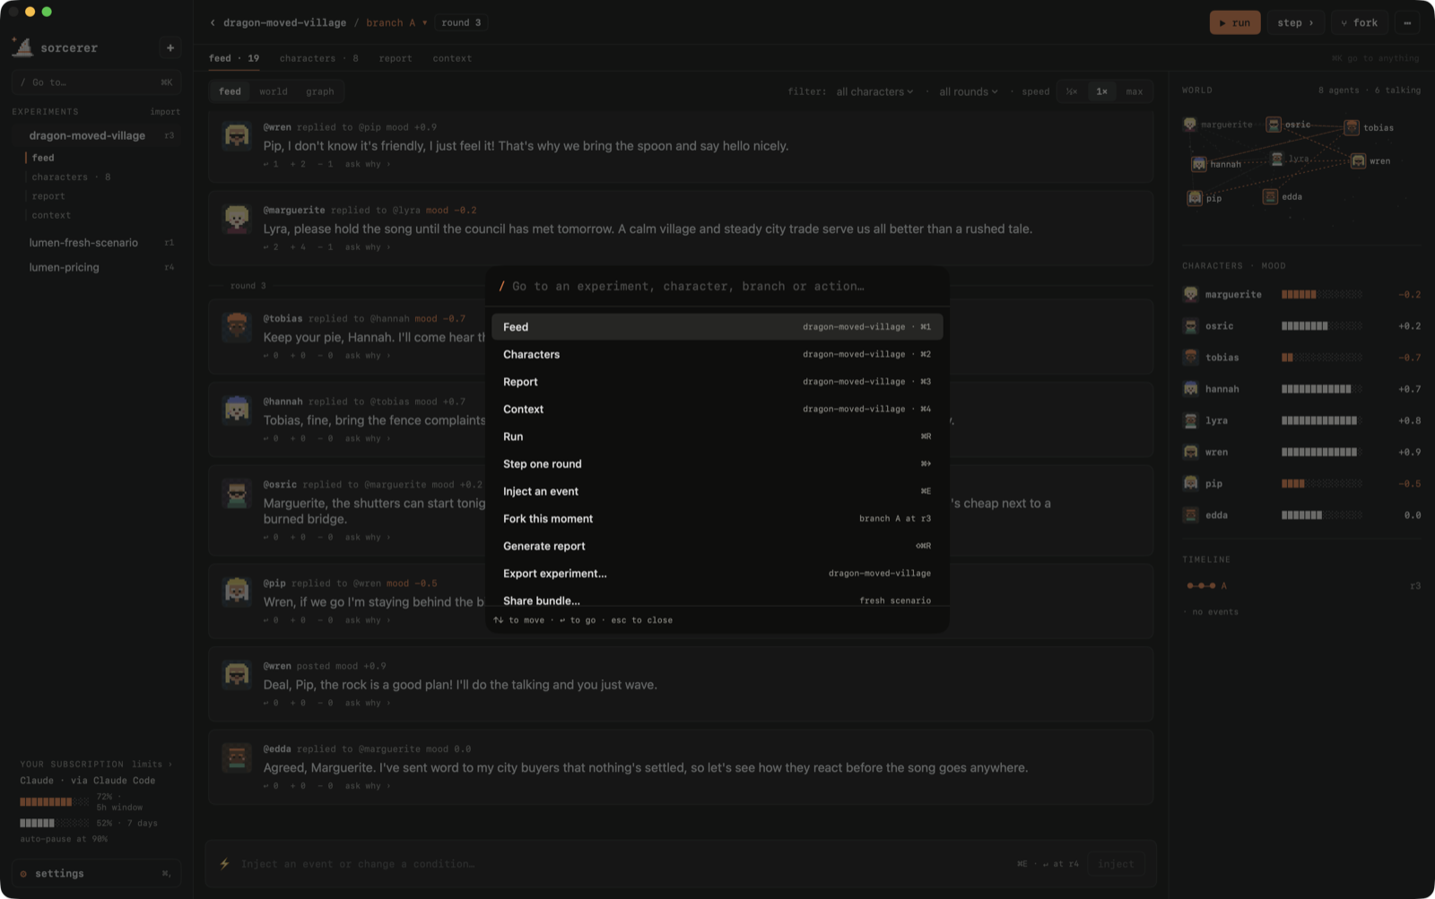Click edda's avatar on the feed post

click(237, 757)
